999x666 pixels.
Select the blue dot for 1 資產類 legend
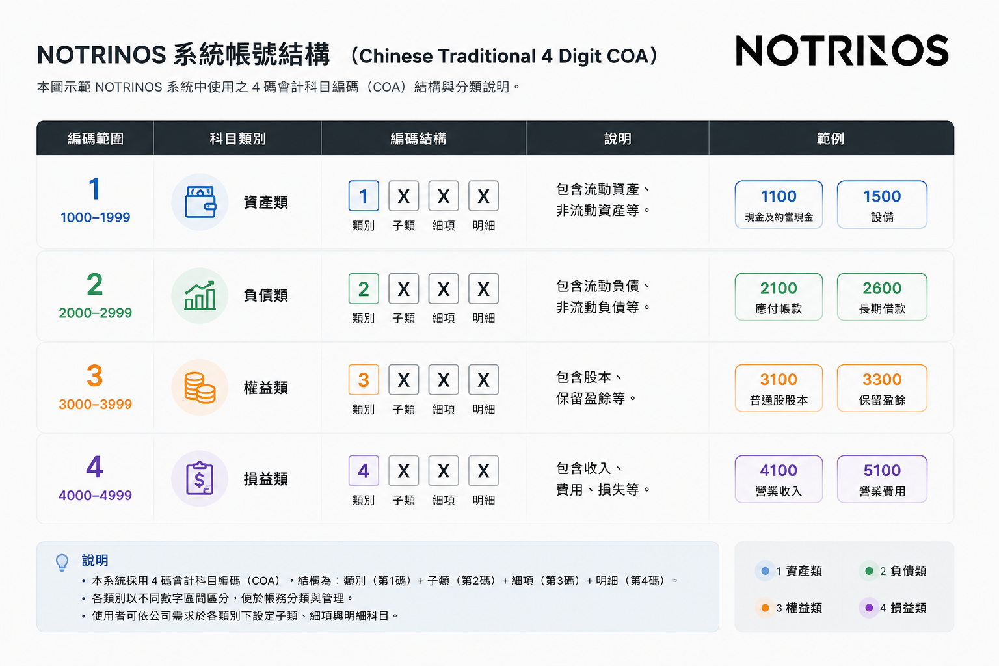765,571
